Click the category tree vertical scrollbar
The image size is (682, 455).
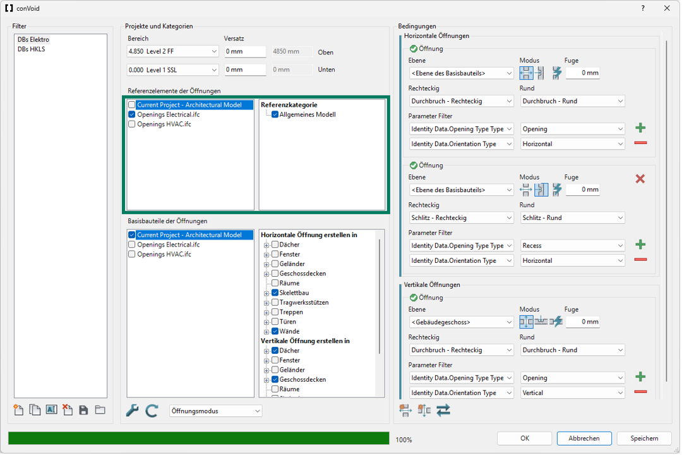pyautogui.click(x=380, y=296)
